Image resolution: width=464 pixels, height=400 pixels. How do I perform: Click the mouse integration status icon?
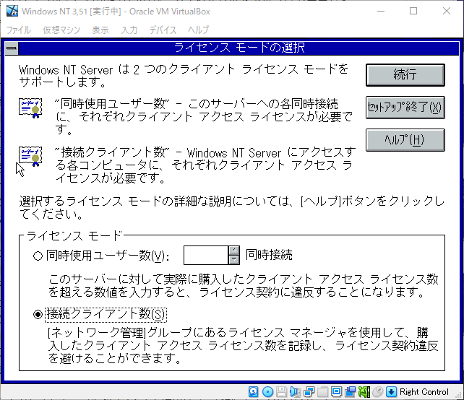pyautogui.click(x=377, y=392)
